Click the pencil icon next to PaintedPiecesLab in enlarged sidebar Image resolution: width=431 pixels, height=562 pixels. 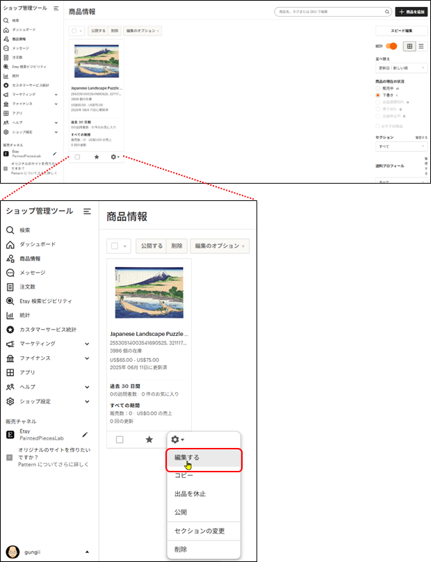[85, 435]
